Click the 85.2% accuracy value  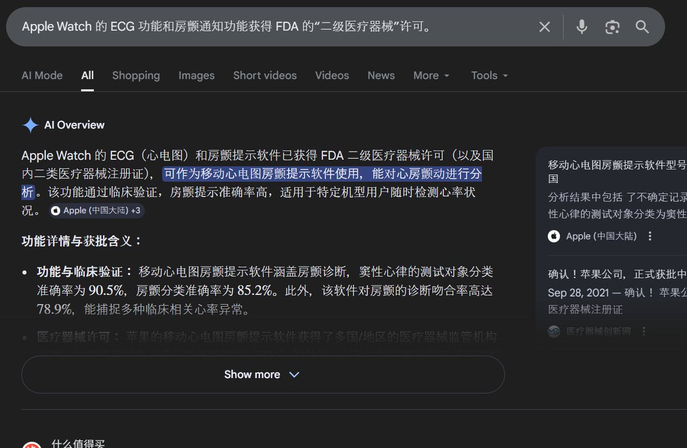pos(256,290)
